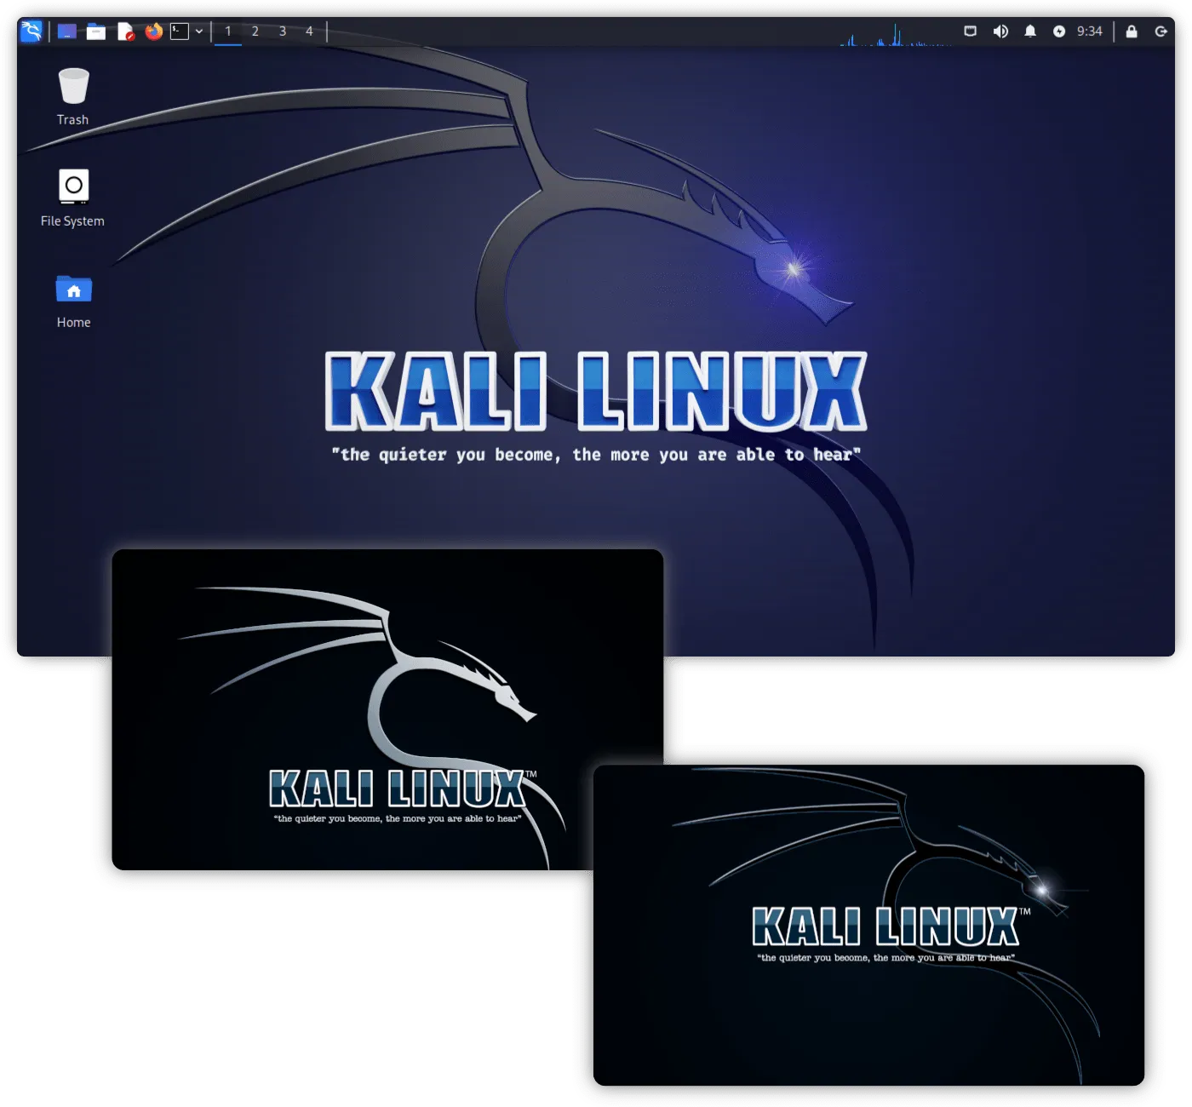The height and width of the screenshot is (1107, 1192).
Task: Switch to workspace 4
Action: click(310, 32)
